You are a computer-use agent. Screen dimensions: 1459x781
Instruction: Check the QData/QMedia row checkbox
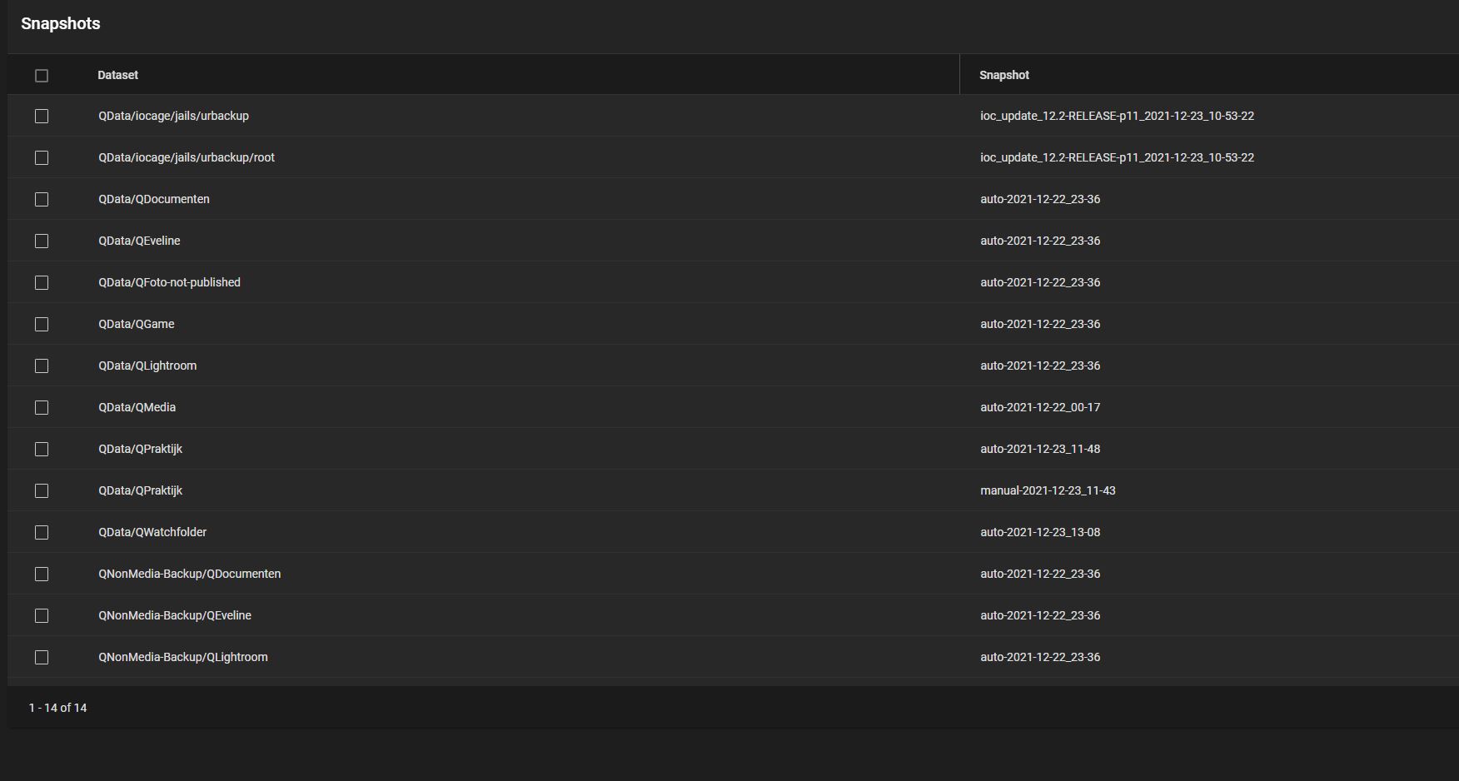[42, 407]
